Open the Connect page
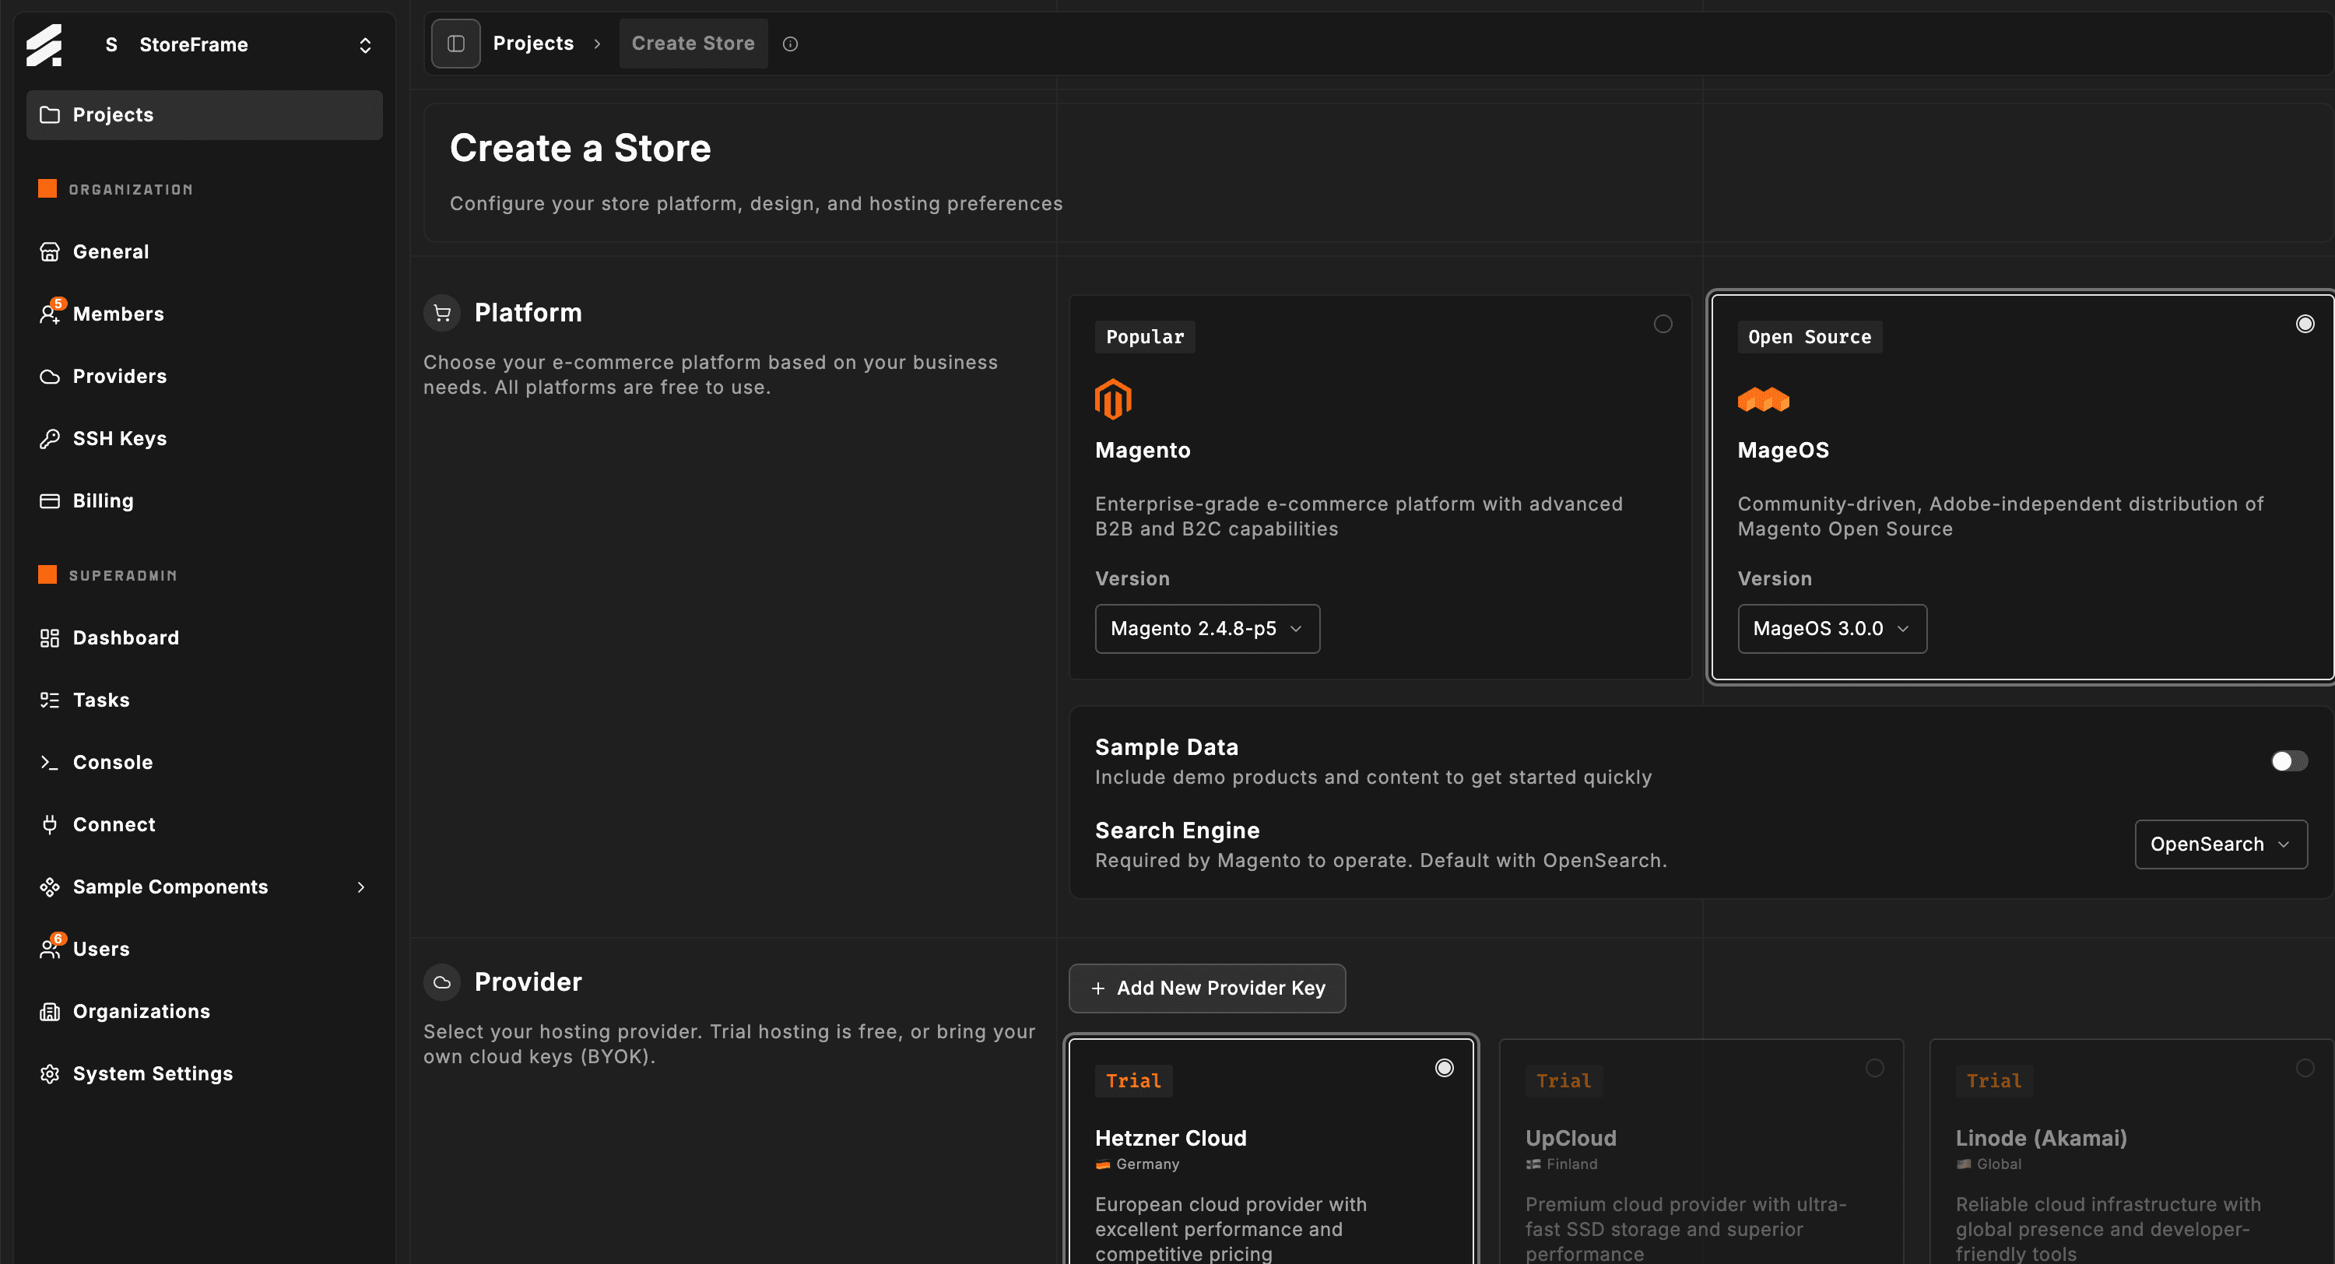Viewport: 2335px width, 1264px height. pyautogui.click(x=204, y=825)
